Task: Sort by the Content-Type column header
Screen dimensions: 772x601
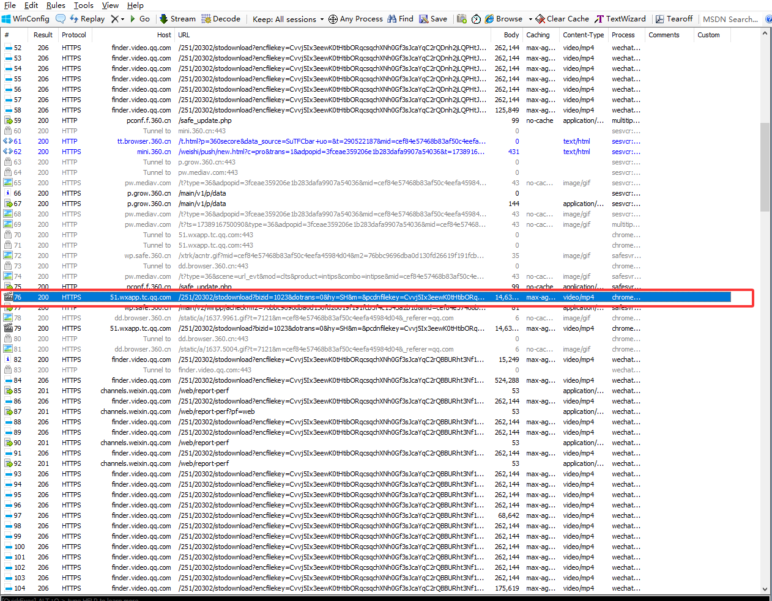Action: tap(584, 35)
